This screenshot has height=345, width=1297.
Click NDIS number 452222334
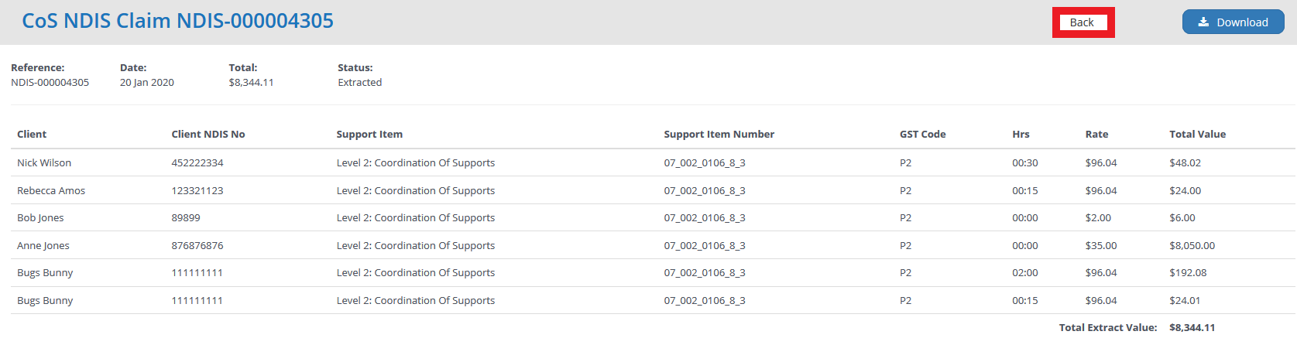197,162
